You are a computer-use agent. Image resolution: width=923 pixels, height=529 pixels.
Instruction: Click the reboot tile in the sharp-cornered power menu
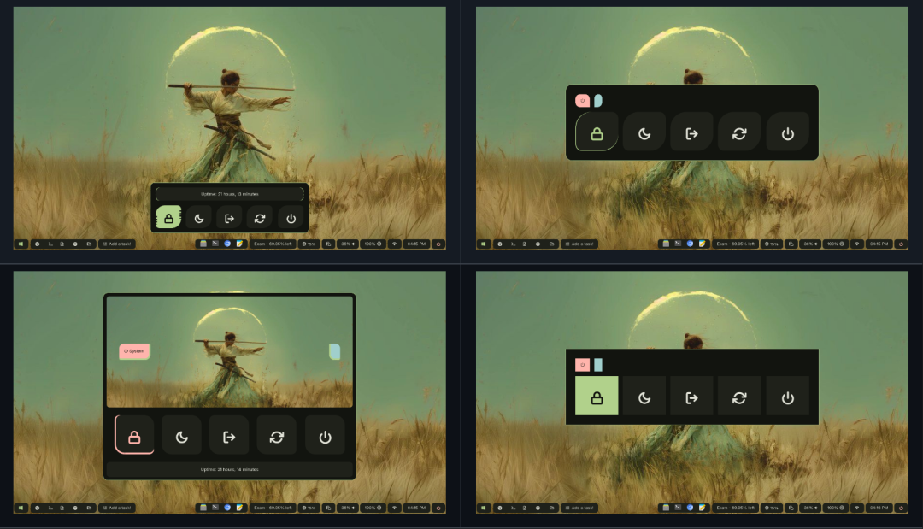pyautogui.click(x=740, y=396)
